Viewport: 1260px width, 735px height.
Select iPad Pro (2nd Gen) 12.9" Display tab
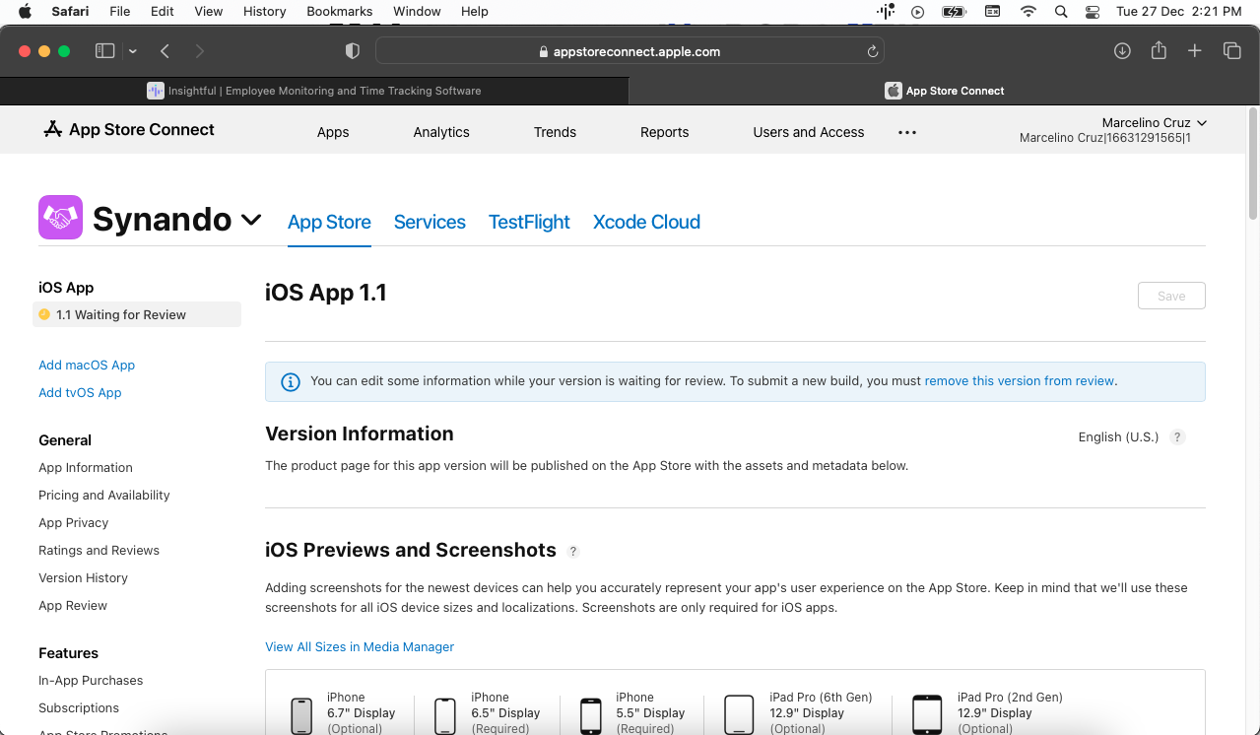987,712
